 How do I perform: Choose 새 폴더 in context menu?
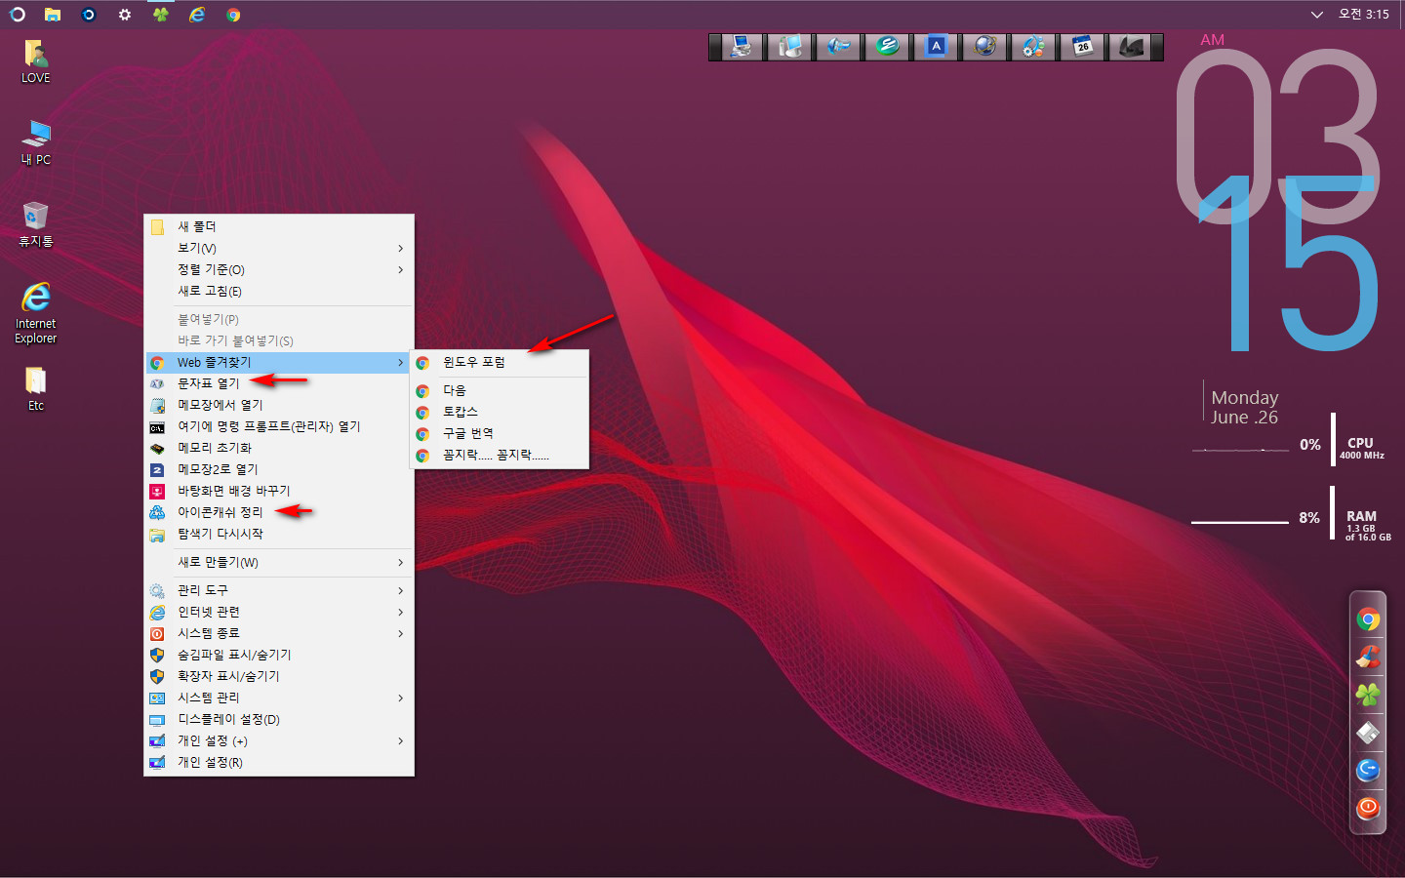tap(279, 226)
